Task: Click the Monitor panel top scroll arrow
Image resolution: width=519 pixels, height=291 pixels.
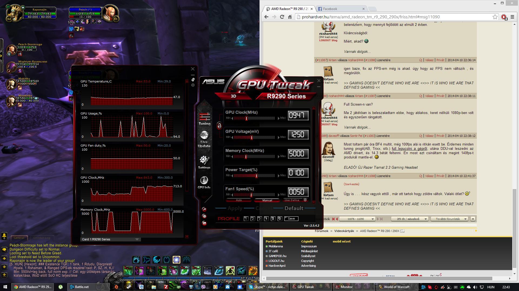Action: pyautogui.click(x=187, y=81)
